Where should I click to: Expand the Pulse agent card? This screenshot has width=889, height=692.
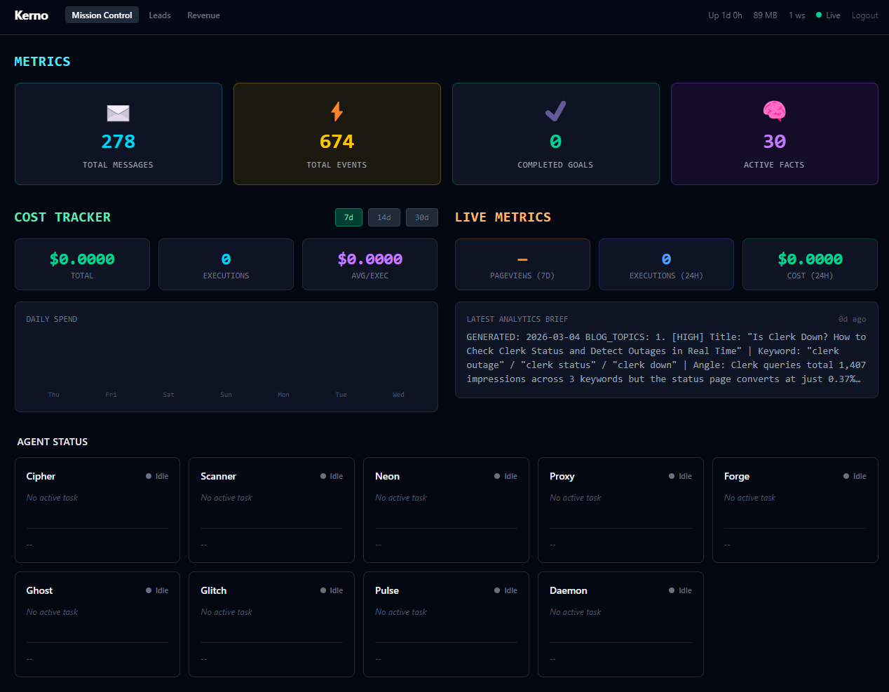(446, 624)
